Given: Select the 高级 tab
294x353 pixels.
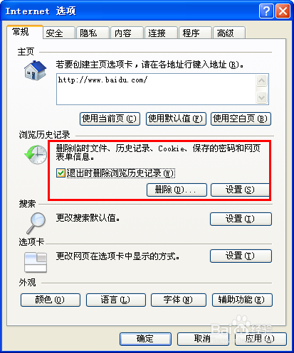Looking at the screenshot, I should coord(229,33).
